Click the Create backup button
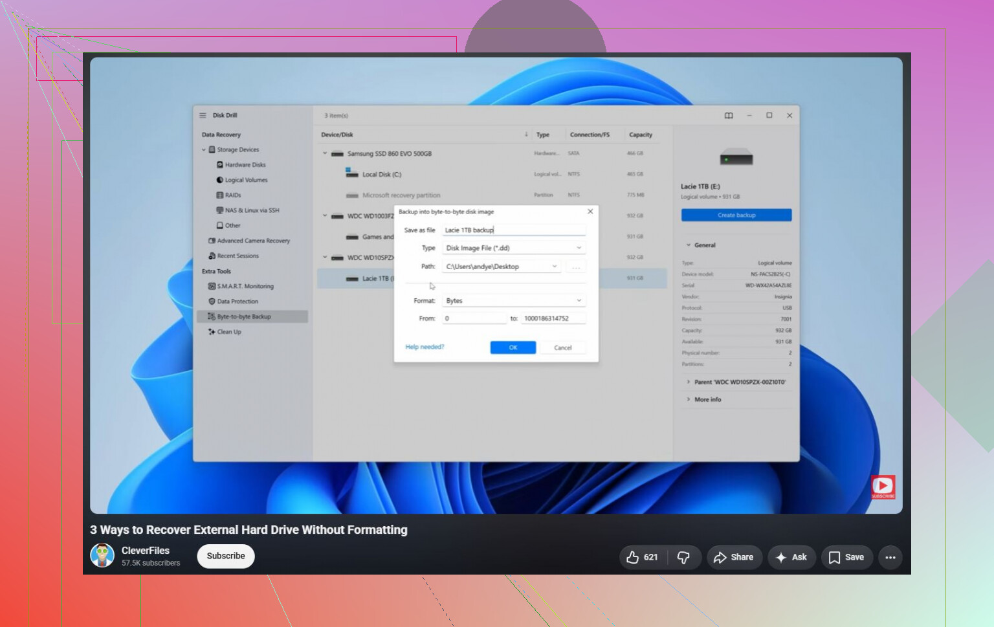The width and height of the screenshot is (994, 627). coord(736,215)
